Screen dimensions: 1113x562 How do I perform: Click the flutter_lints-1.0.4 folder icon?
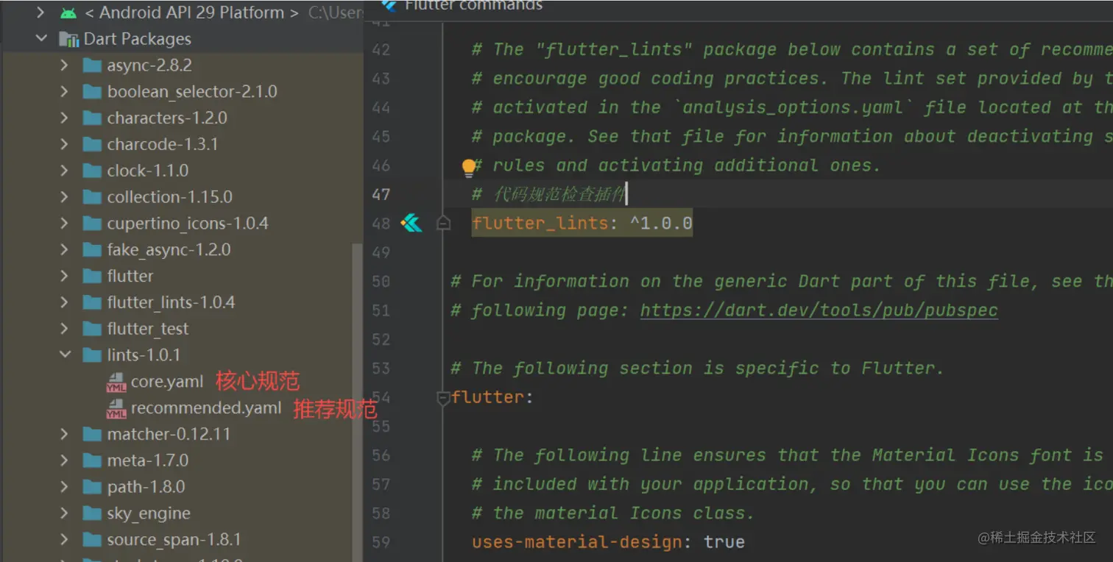pos(92,302)
